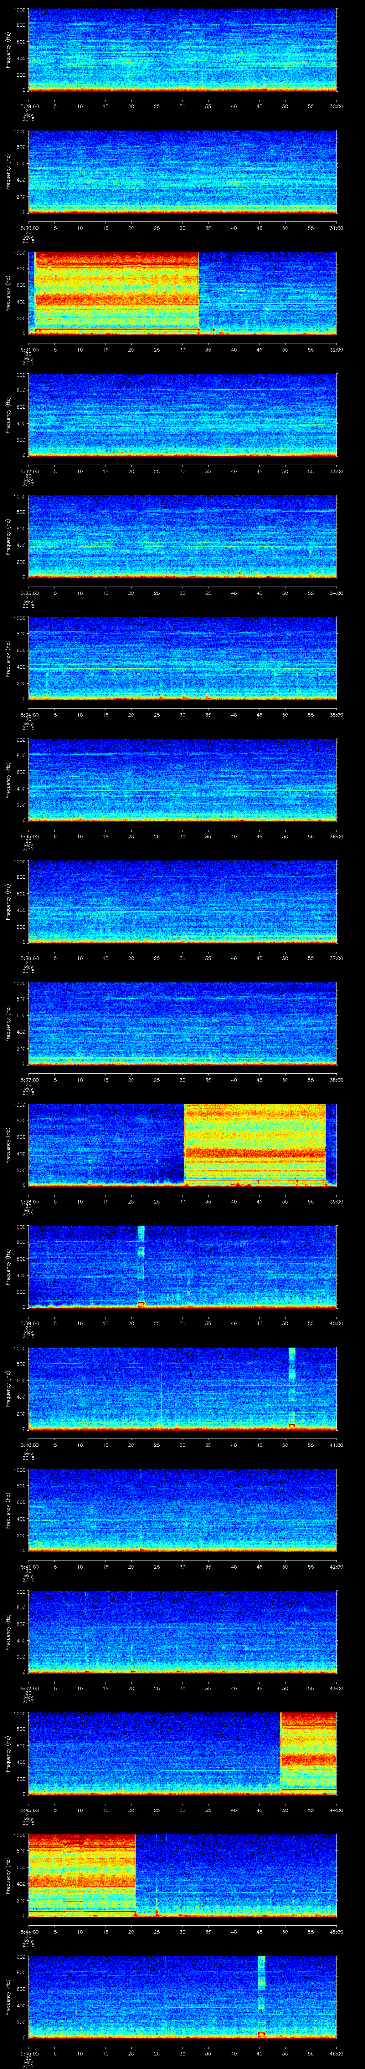
Task: Click the spectrogram panel starting at 5:35:00
Action: 183,780
